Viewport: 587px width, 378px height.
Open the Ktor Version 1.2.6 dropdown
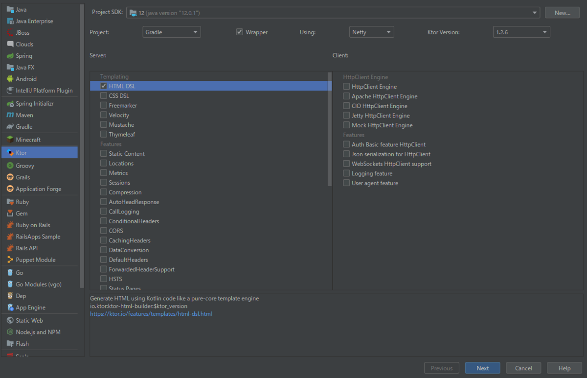pyautogui.click(x=521, y=32)
